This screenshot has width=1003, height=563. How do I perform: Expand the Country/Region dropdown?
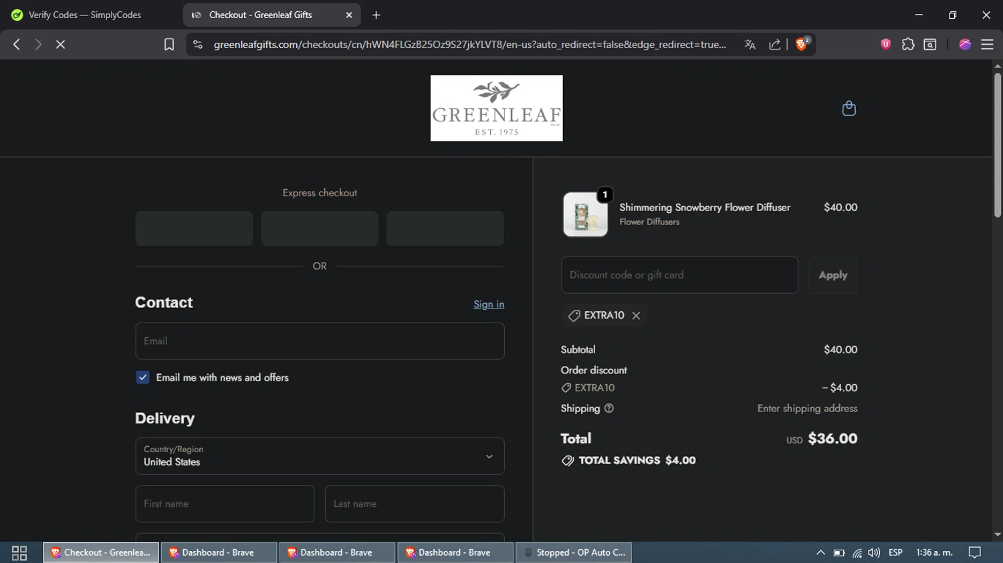click(320, 456)
